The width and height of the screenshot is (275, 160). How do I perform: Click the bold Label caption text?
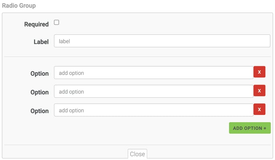point(41,41)
